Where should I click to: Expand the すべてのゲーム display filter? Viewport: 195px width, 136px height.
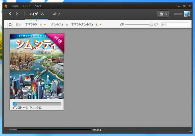35,24
